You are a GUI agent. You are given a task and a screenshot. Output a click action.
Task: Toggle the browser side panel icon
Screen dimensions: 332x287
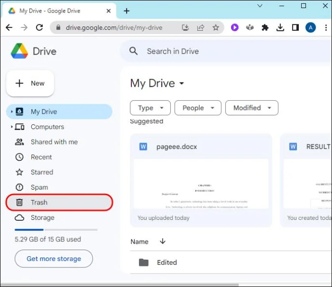[295, 27]
